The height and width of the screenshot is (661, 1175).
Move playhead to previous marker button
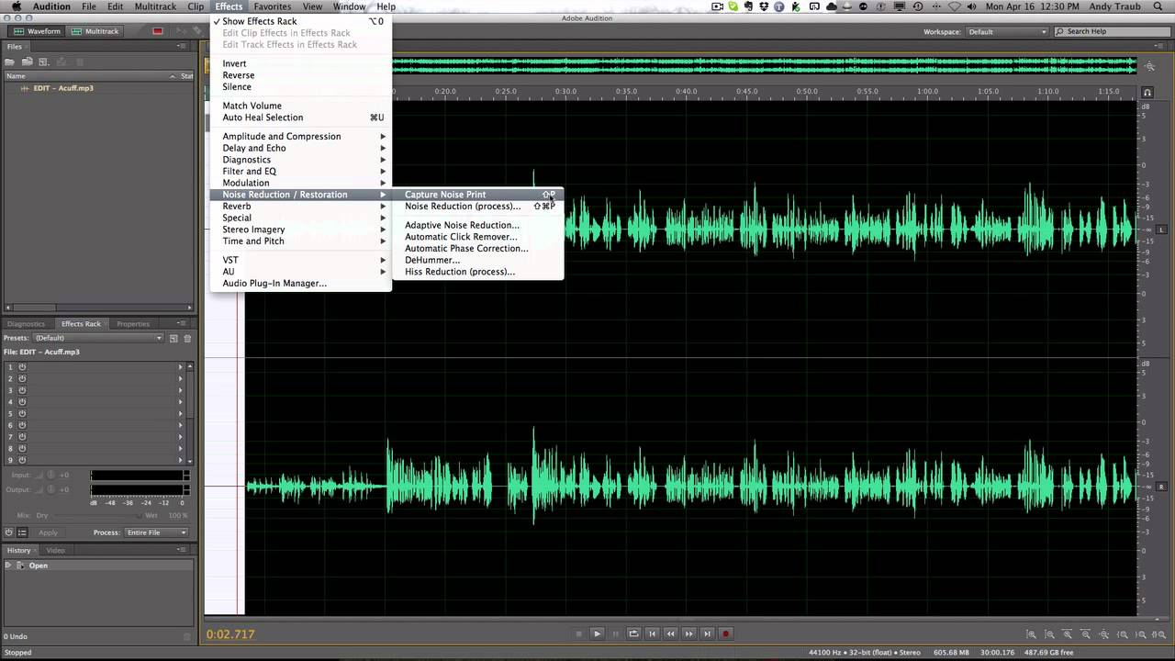coord(652,633)
